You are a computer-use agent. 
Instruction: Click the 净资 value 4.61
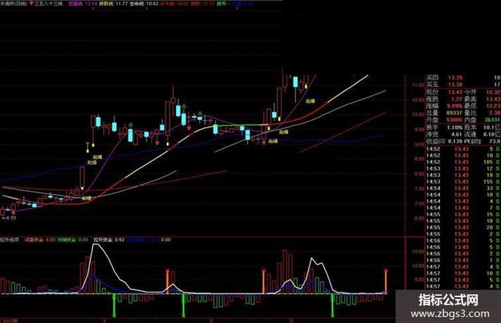coord(456,134)
